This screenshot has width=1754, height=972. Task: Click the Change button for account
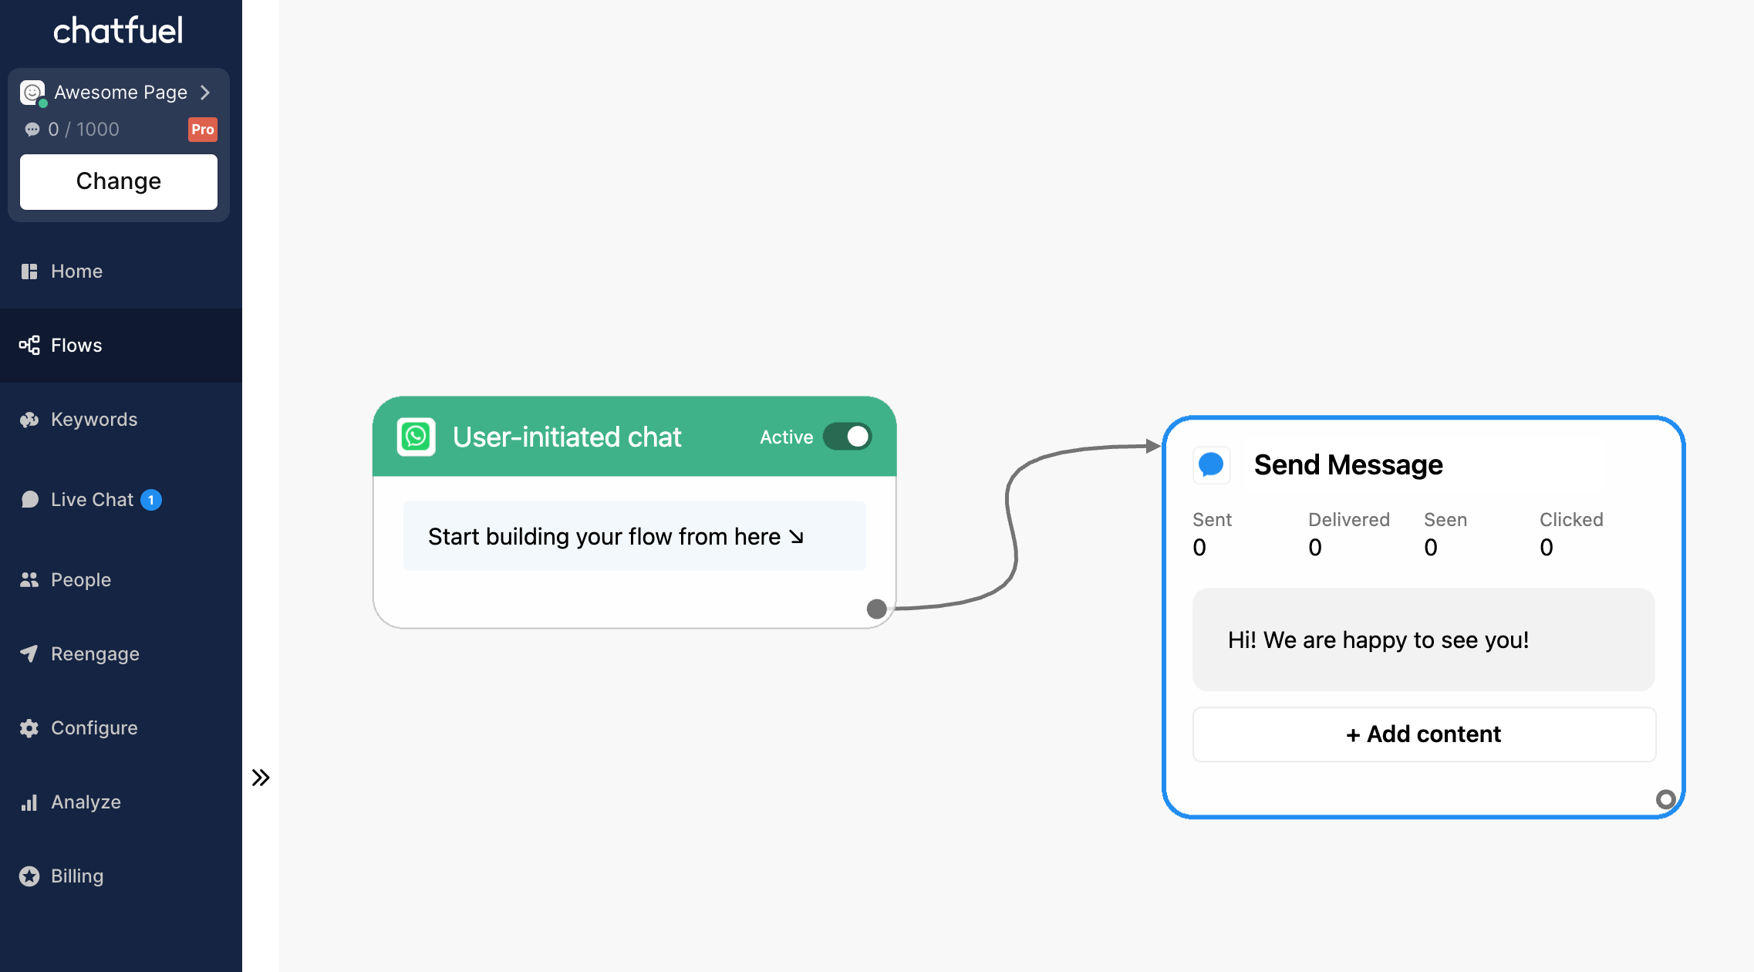[x=119, y=181]
